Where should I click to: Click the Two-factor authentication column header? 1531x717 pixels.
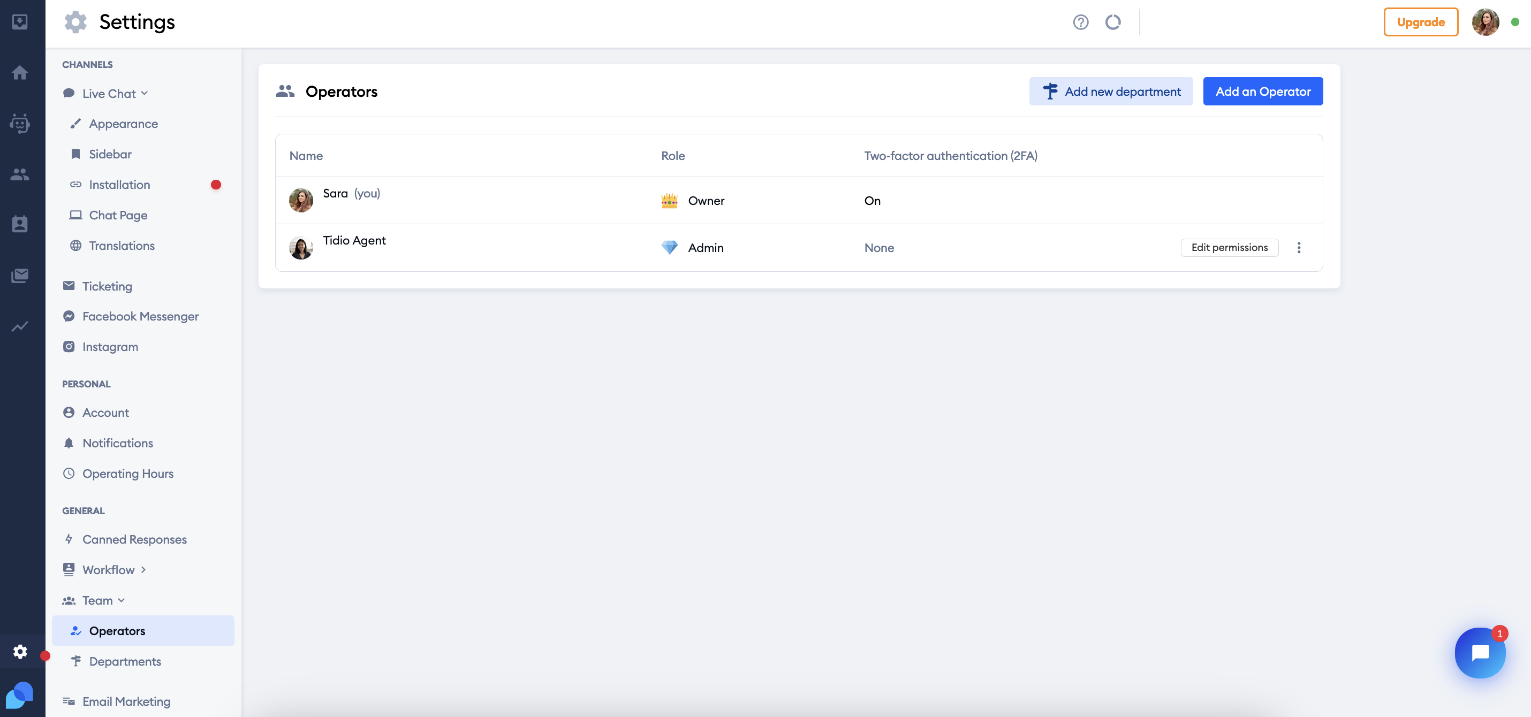pyautogui.click(x=950, y=156)
